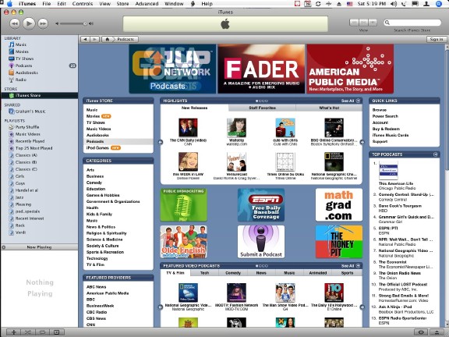The width and height of the screenshot is (449, 337).
Task: Open ABC News featured provider
Action: [96, 287]
